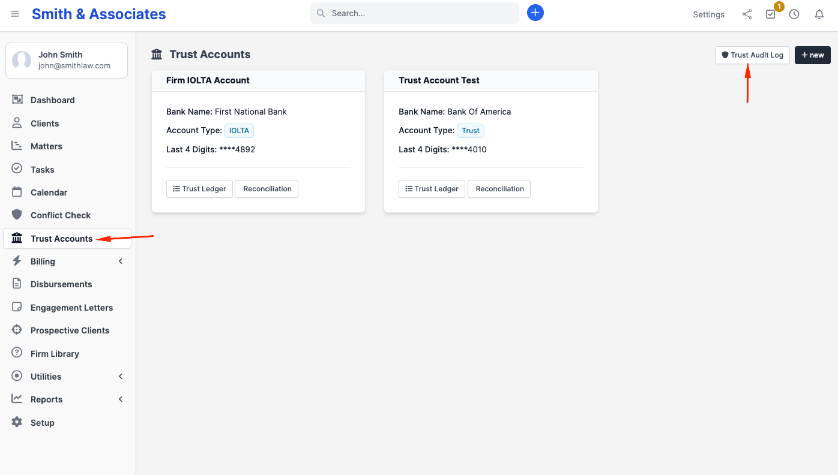The height and width of the screenshot is (475, 838).
Task: Click John Smith's profile avatar
Action: [22, 60]
